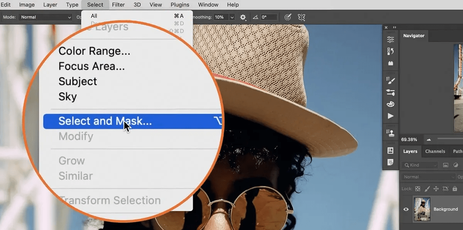Click the Background layer thumbnail
This screenshot has height=230, width=463.
pyautogui.click(x=421, y=209)
